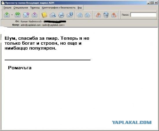Open the Криптография и безопасность menu

click(x=59, y=8)
